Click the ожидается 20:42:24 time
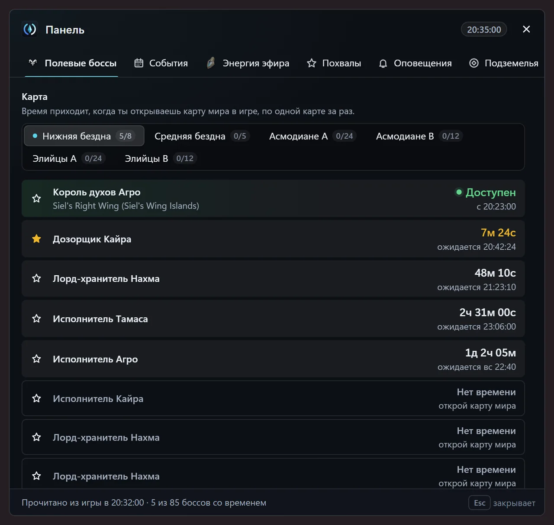The width and height of the screenshot is (554, 525). [477, 247]
